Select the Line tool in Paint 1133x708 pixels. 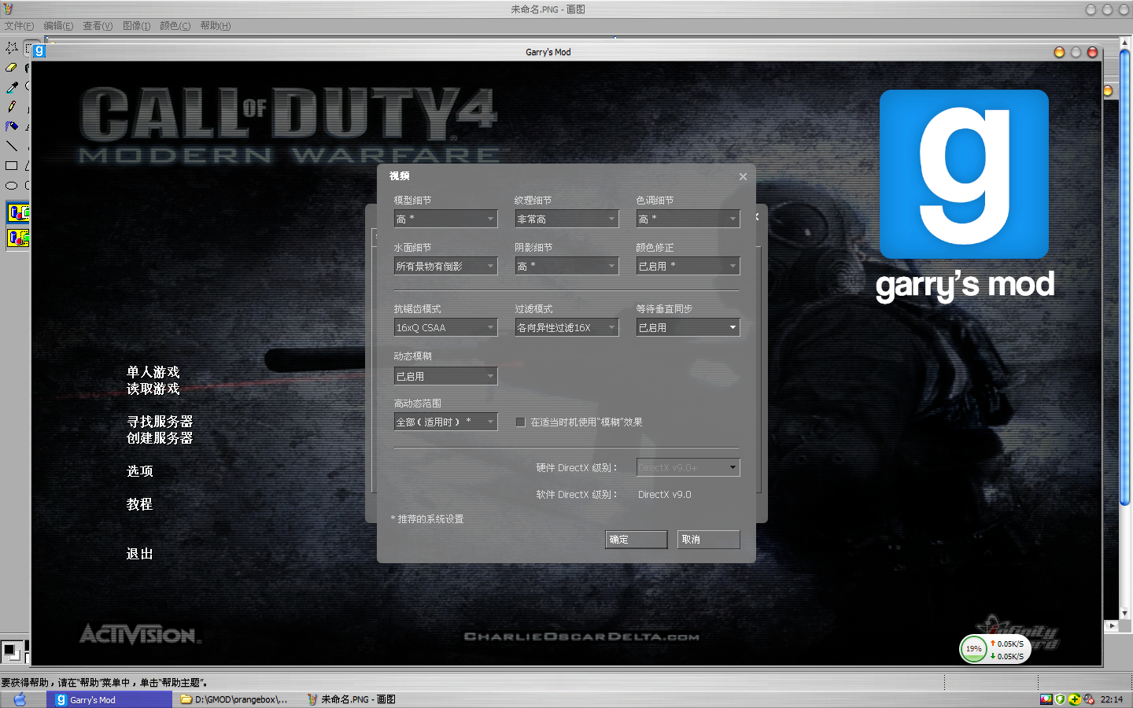[12, 146]
